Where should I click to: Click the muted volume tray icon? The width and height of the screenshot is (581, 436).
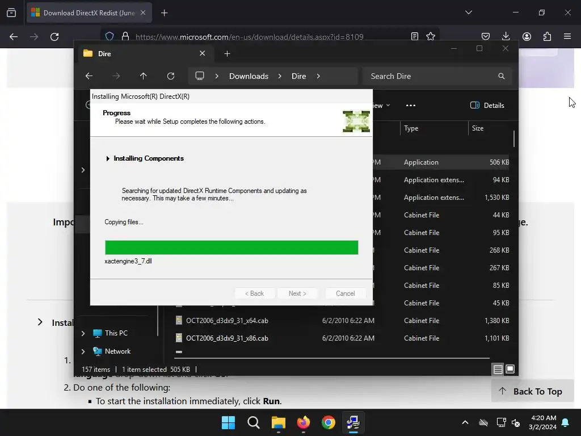coord(516,422)
